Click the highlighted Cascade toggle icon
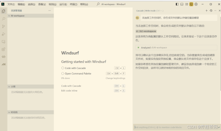 pyautogui.click(x=191, y=4)
